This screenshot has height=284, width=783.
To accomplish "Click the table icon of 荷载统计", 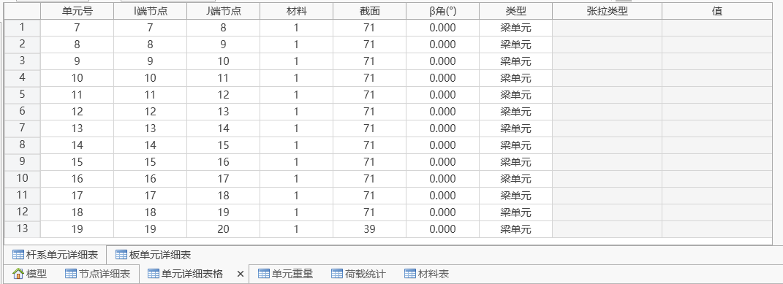I will [336, 274].
